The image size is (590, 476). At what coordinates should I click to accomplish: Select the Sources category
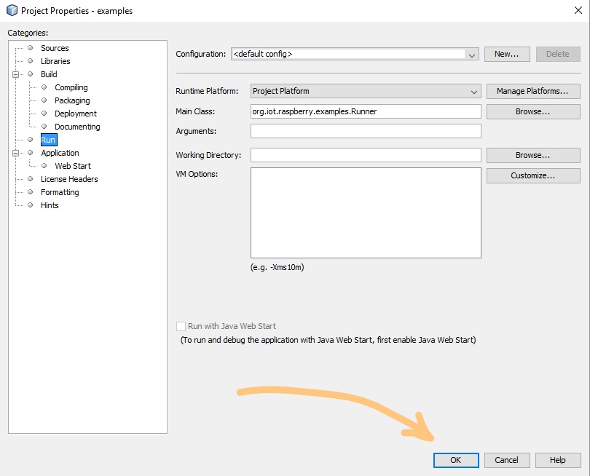coord(55,48)
